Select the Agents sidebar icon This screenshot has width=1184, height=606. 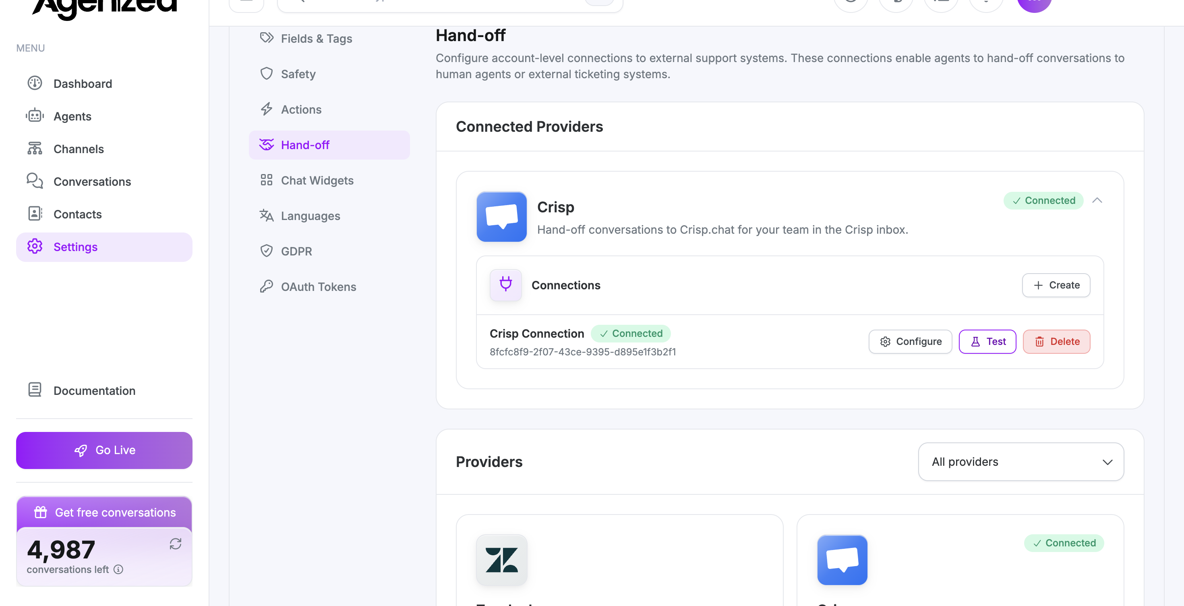[35, 116]
